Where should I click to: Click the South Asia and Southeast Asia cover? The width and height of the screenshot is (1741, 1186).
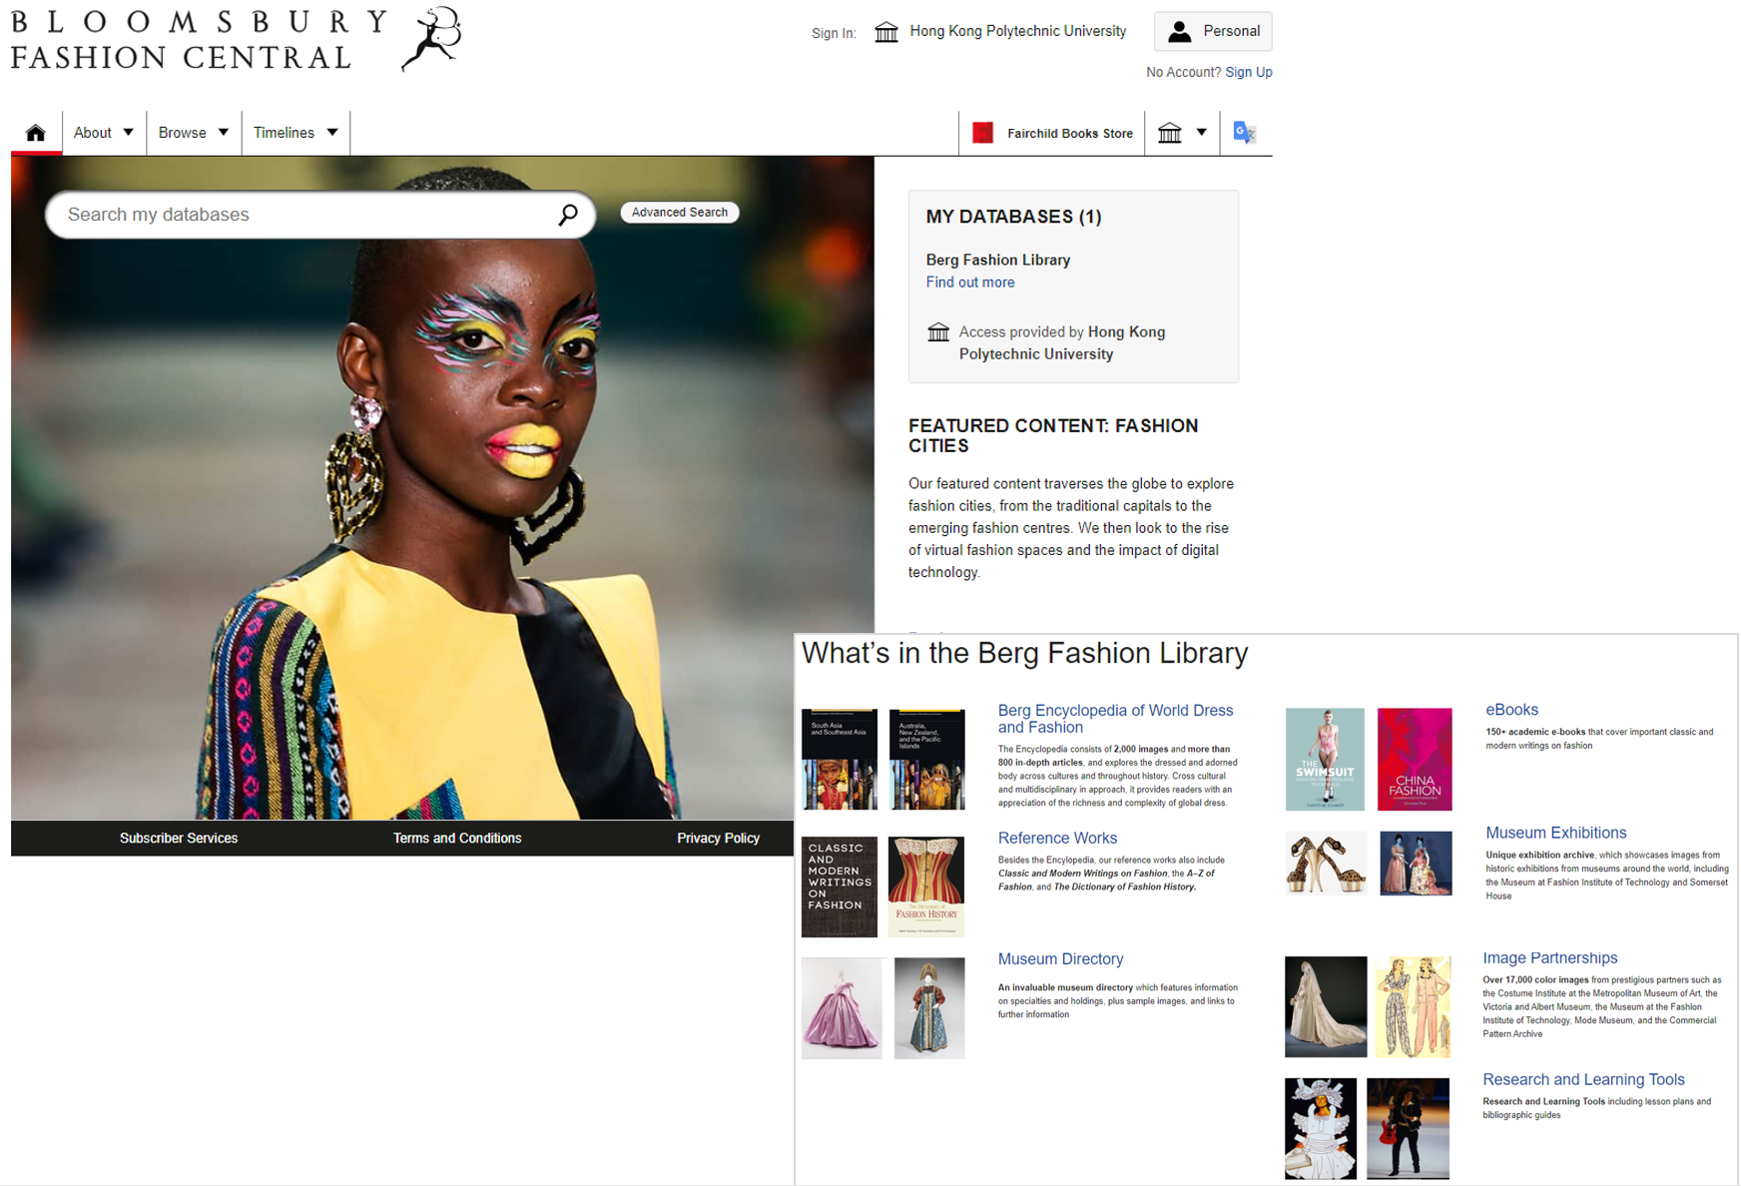point(840,759)
